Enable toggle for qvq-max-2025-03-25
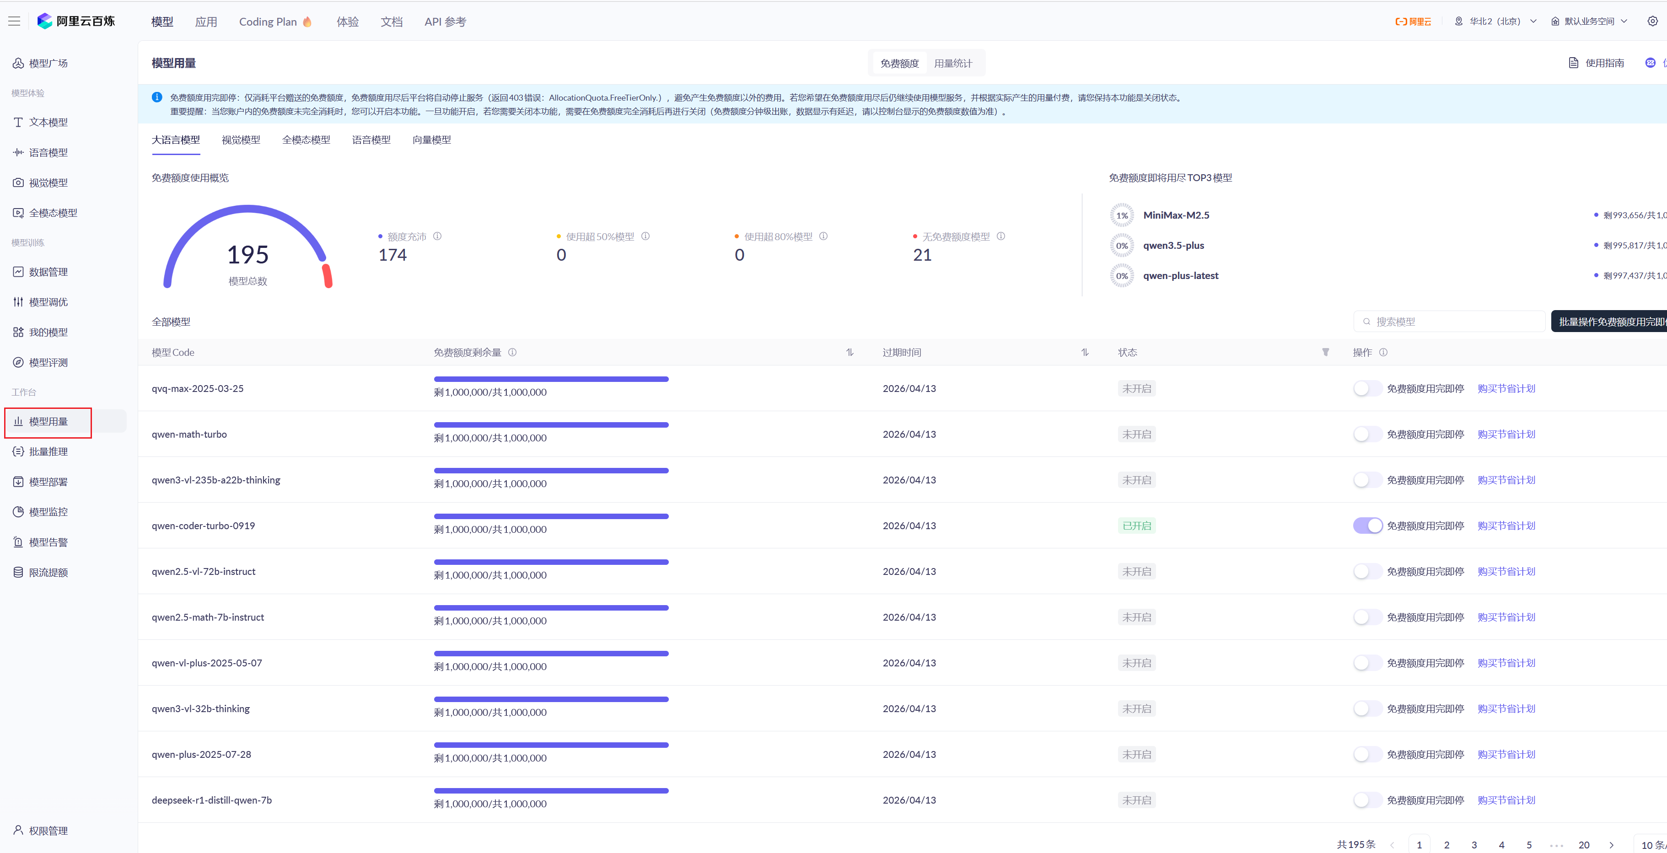1667x853 pixels. pos(1367,388)
